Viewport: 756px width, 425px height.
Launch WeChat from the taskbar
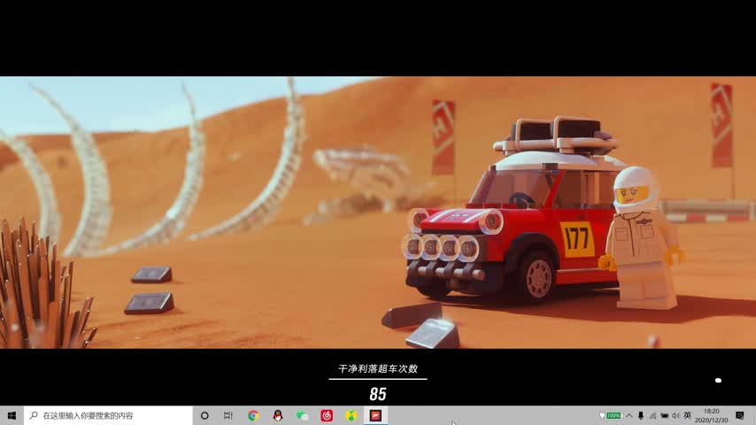coord(303,415)
